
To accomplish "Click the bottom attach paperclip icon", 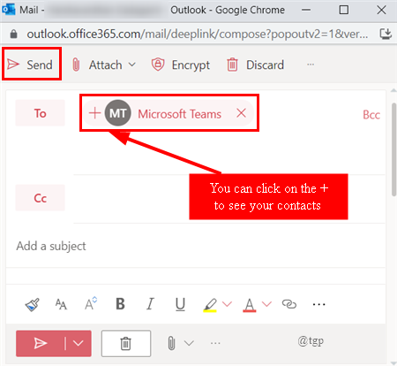I will [x=172, y=343].
